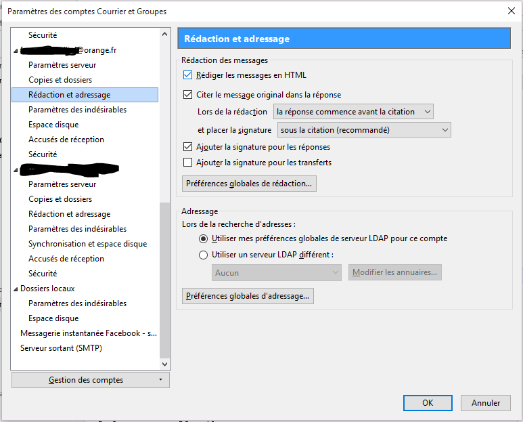Select Utiliser un serveur LDAP différent
Screen dimensions: 523x422
(204, 255)
